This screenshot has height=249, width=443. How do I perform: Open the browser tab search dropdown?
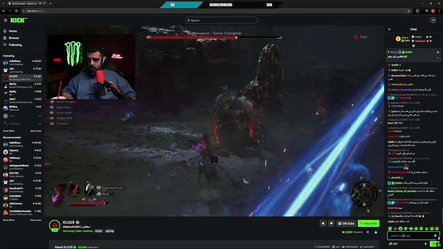(4, 3)
